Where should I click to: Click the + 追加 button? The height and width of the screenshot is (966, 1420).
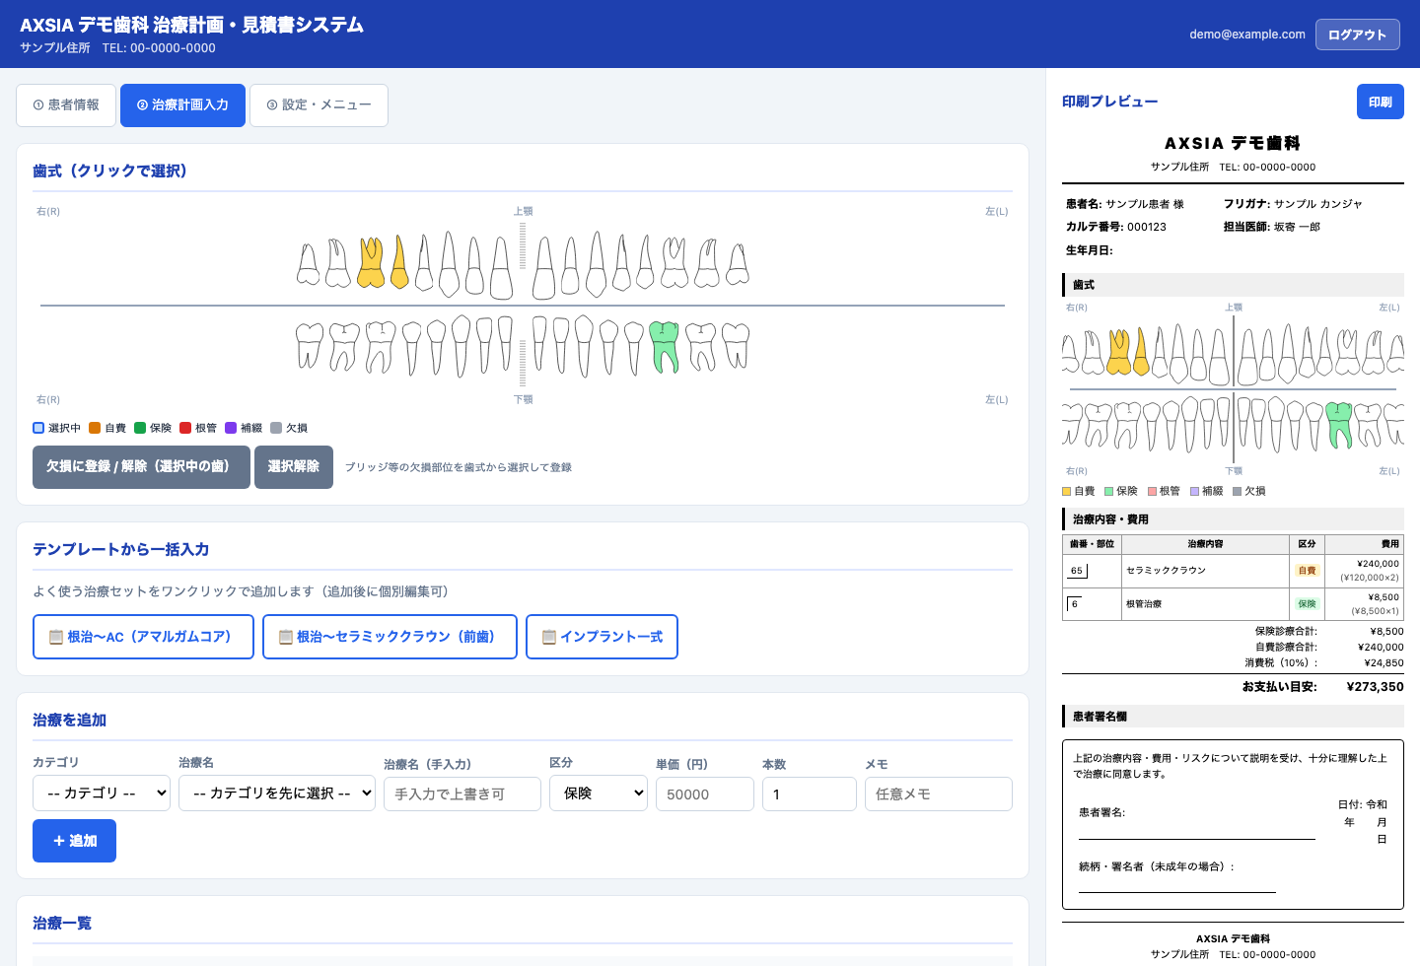click(74, 841)
